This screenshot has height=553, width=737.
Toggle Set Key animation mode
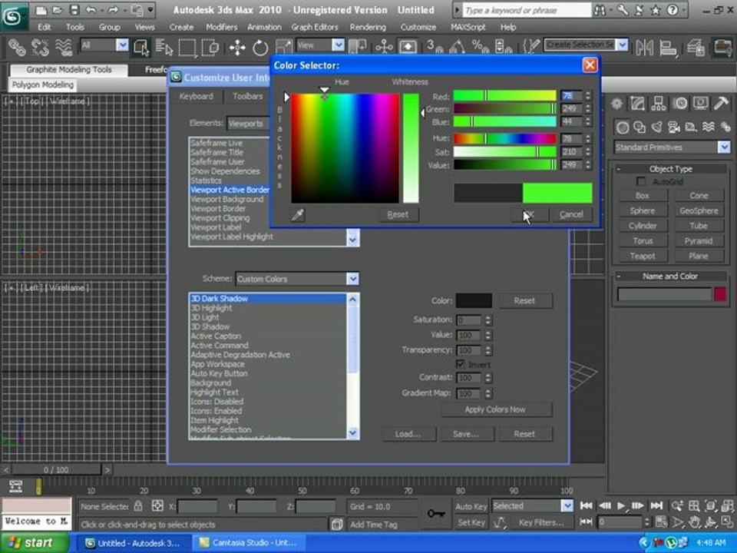pos(471,522)
